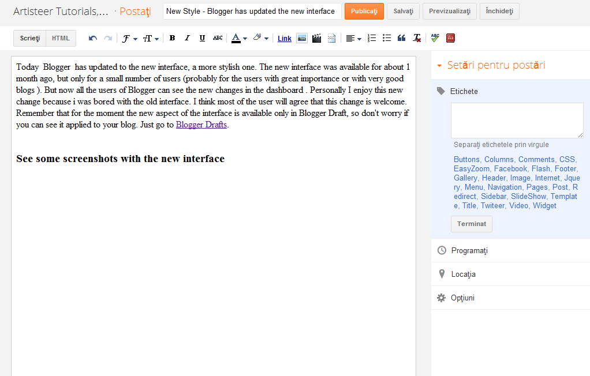Click the Locația pin icon
Screen dimensions: 590x376
click(x=442, y=274)
